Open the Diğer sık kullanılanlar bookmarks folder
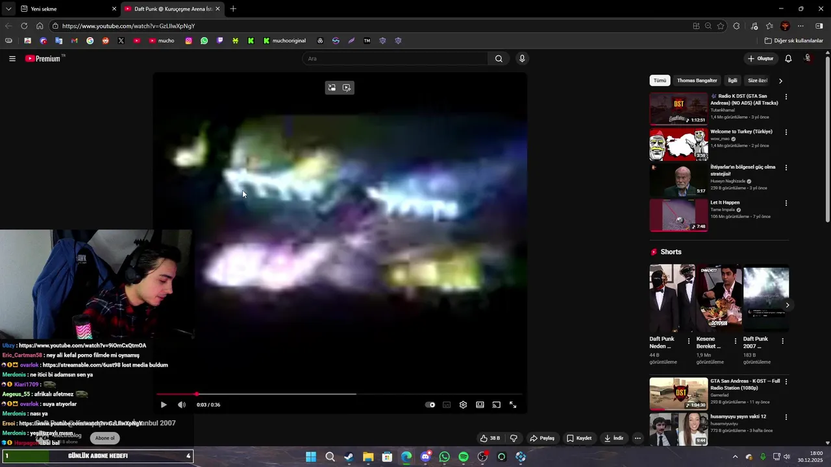This screenshot has width=831, height=467. coord(794,40)
